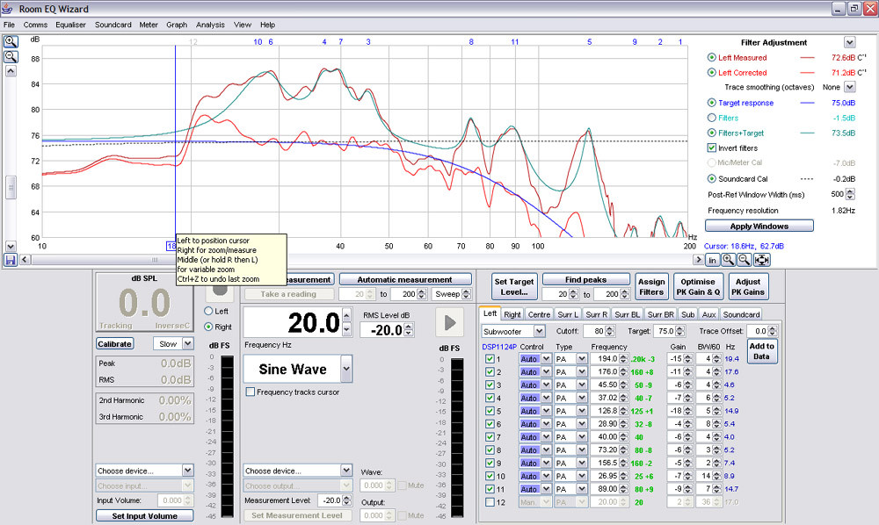Click the up arrow above vertical scroll
879x525 pixels.
click(11, 71)
